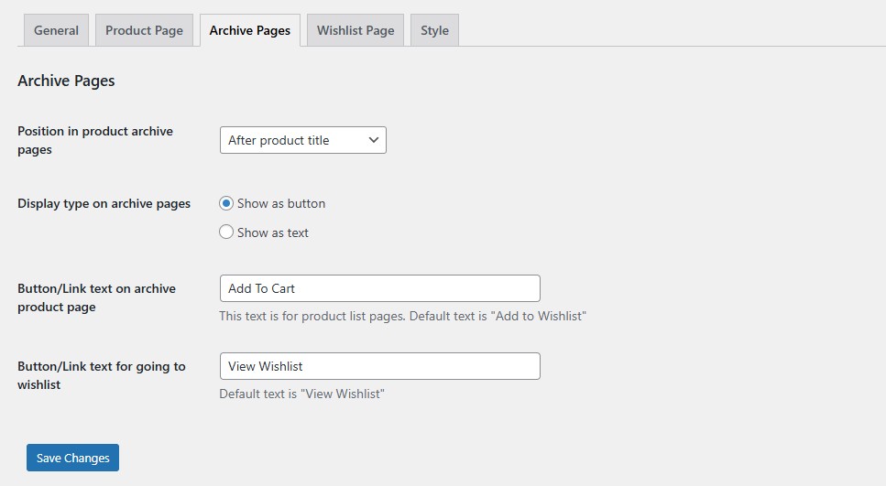
Task: Select the 'Show as button' radio option
Action: tap(226, 203)
